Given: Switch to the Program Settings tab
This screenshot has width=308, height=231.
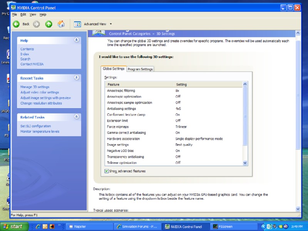Looking at the screenshot, I should (141, 69).
